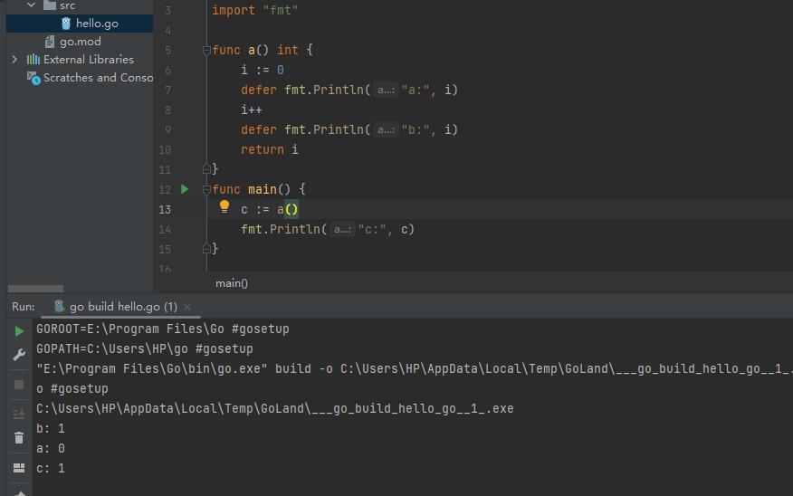Click 'c := a()' on line 13
The image size is (793, 496).
click(x=270, y=209)
